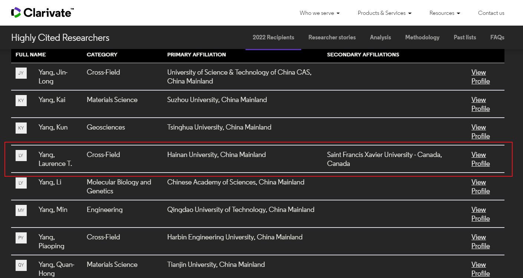This screenshot has width=523, height=278.
Task: Open the Methodology tab
Action: pyautogui.click(x=422, y=37)
